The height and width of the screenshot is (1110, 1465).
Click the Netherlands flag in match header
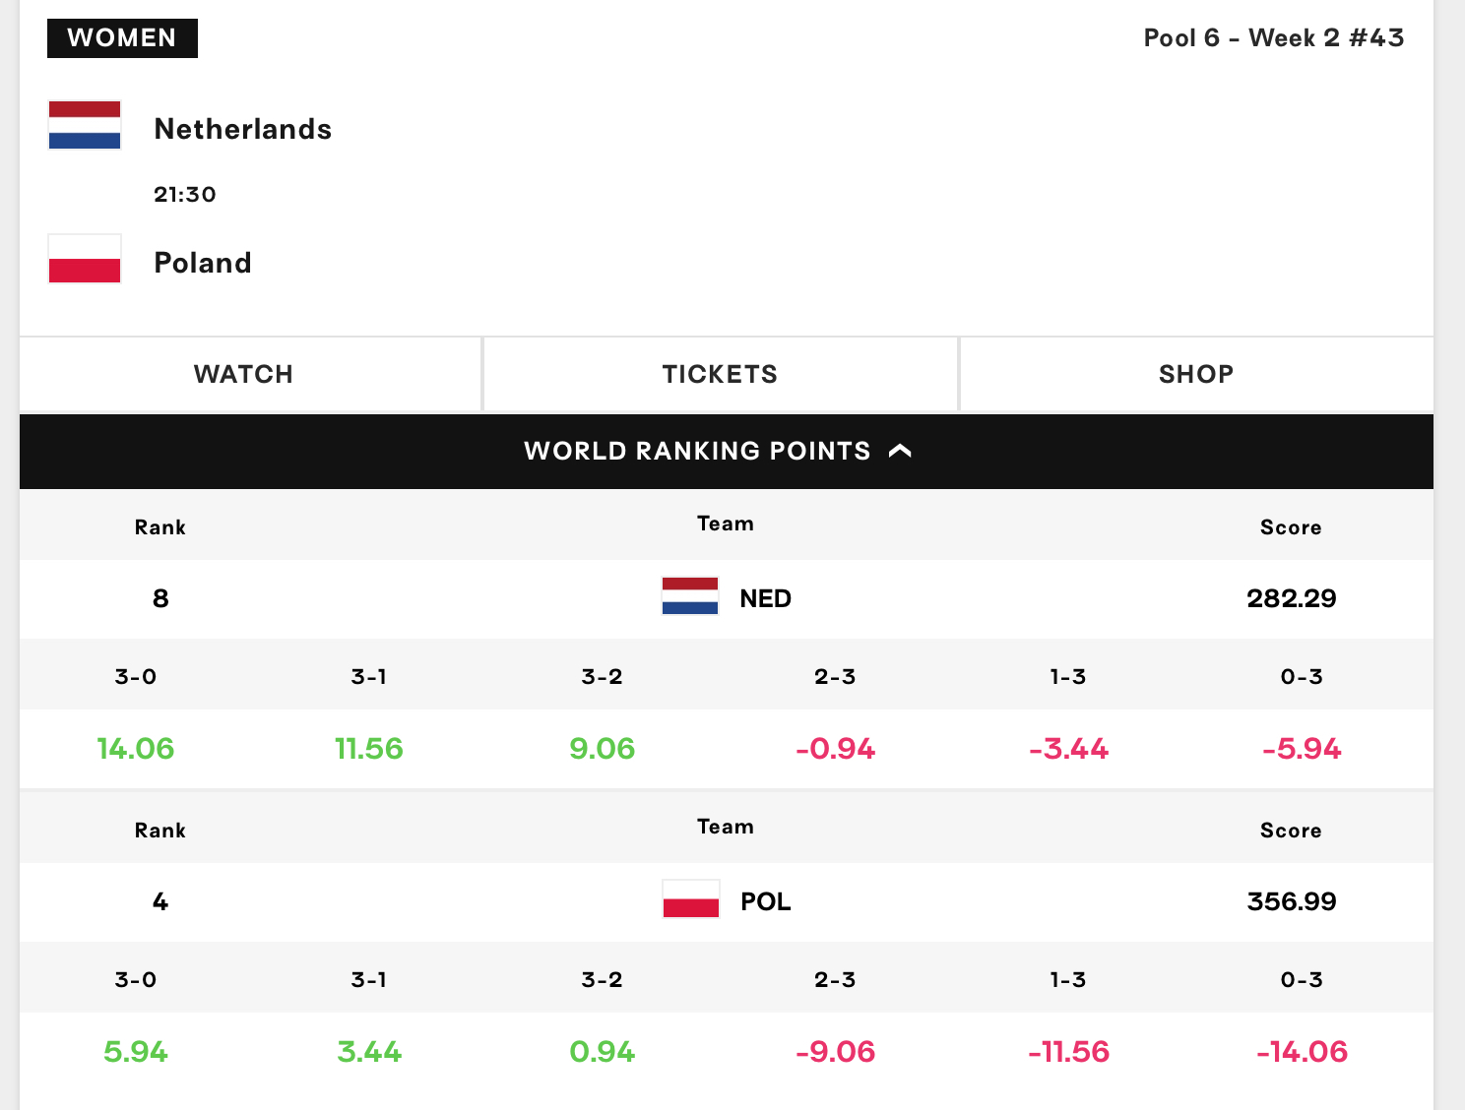(85, 125)
